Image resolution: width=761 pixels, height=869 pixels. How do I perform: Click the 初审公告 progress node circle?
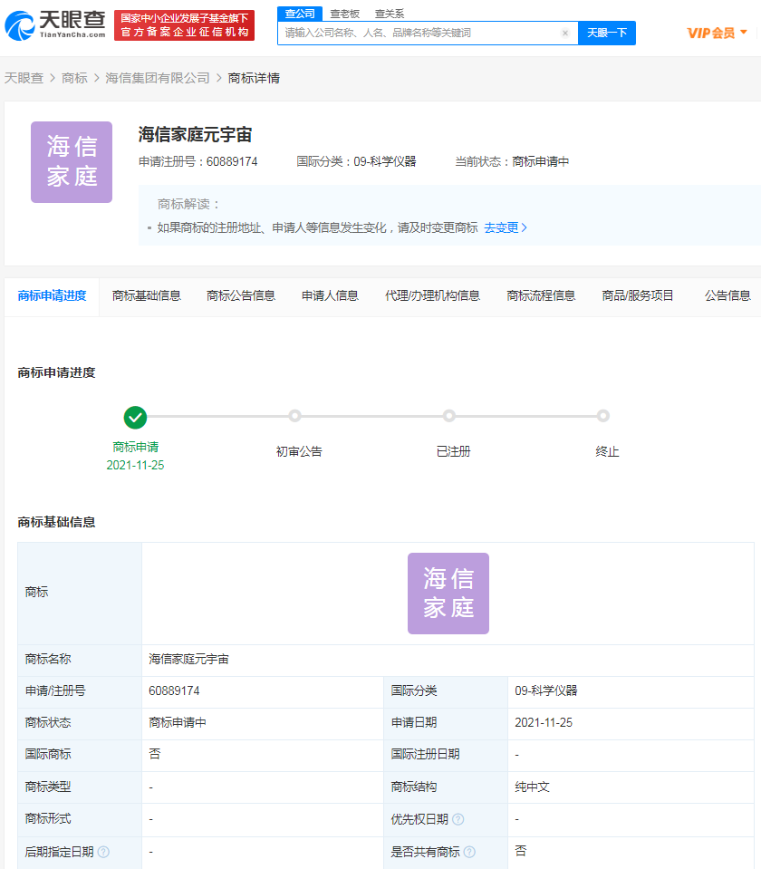tap(294, 415)
